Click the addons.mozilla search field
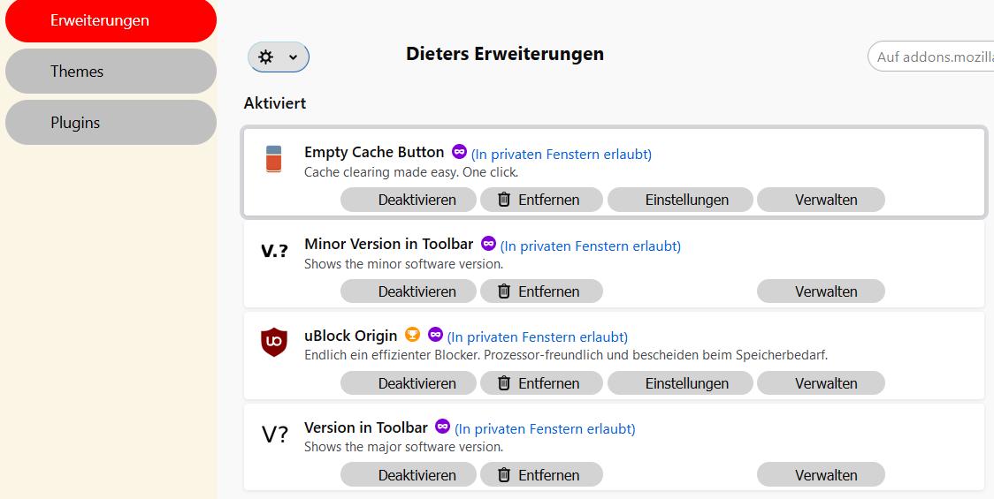Viewport: 994px width, 499px height. (x=933, y=57)
